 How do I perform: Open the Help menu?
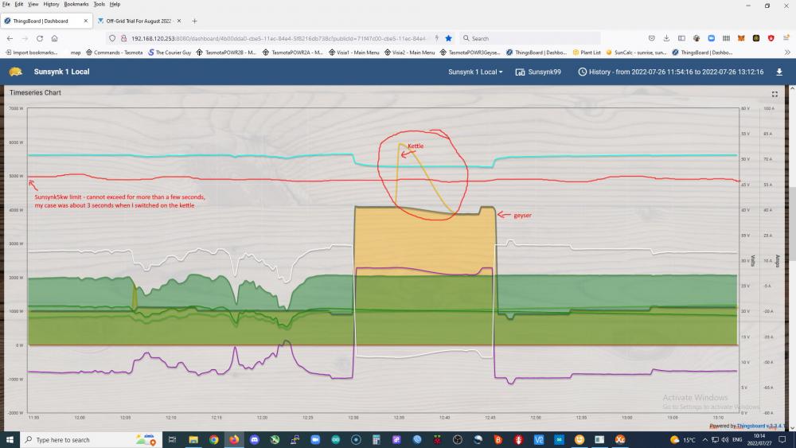(x=115, y=4)
